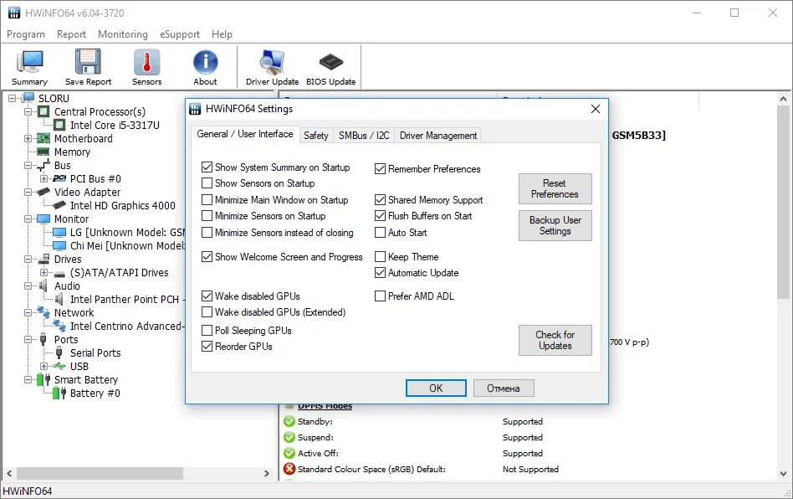793x499 pixels.
Task: Open the Program menu
Action: 26,33
